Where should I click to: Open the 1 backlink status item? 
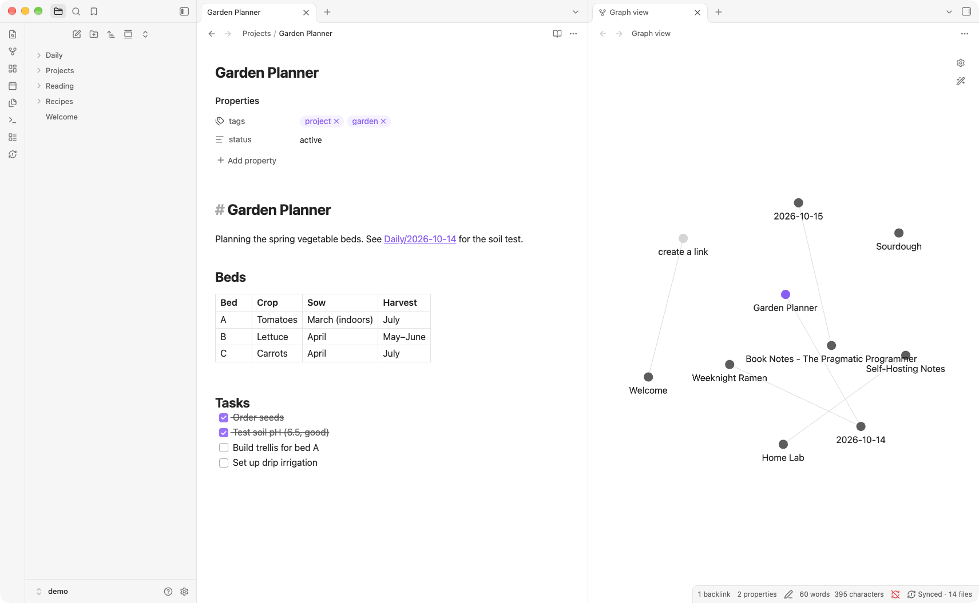pyautogui.click(x=714, y=594)
